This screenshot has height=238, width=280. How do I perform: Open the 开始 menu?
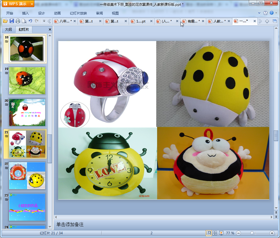[x=9, y=13]
